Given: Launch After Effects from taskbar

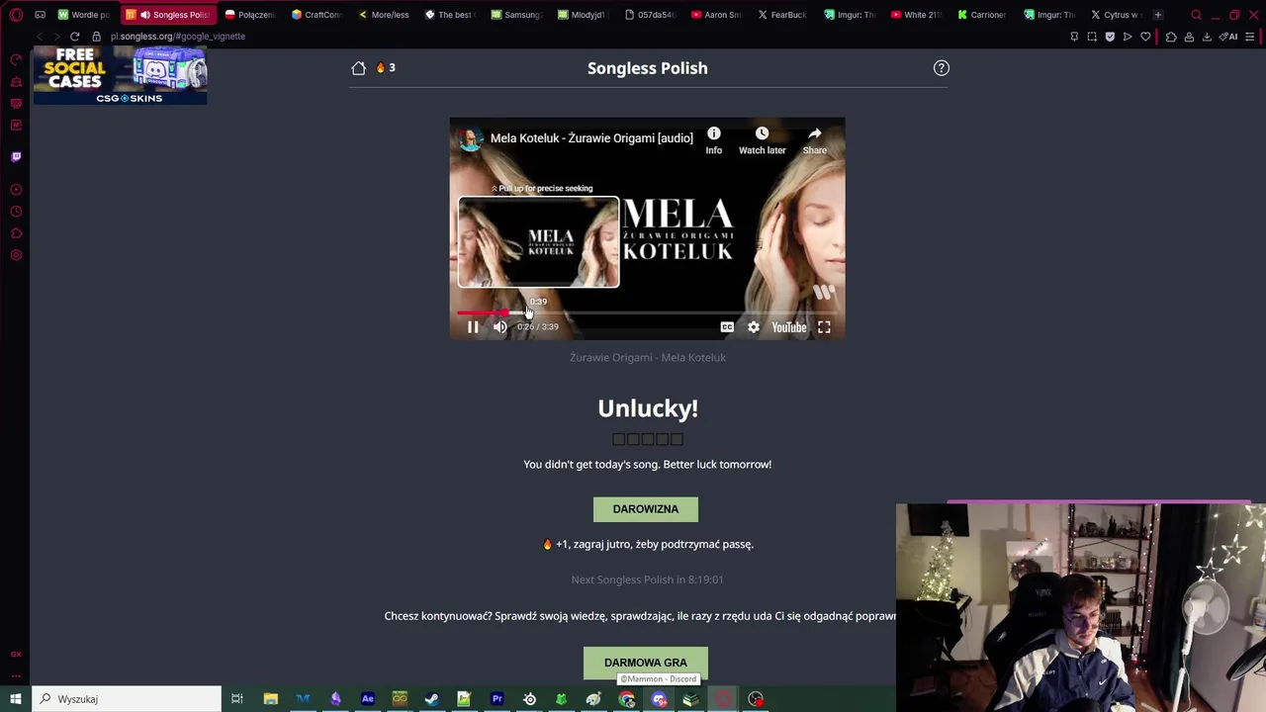Looking at the screenshot, I should (x=368, y=699).
